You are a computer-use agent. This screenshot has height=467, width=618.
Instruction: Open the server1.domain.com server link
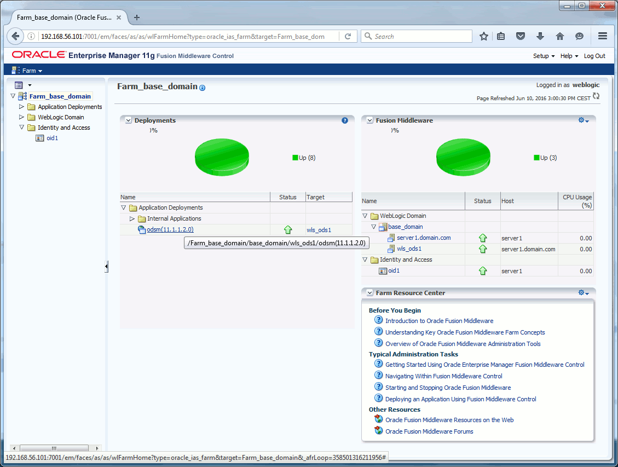click(424, 238)
